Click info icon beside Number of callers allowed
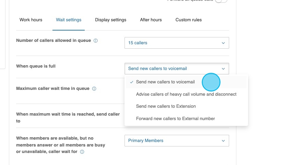The width and height of the screenshot is (295, 165). (x=96, y=41)
